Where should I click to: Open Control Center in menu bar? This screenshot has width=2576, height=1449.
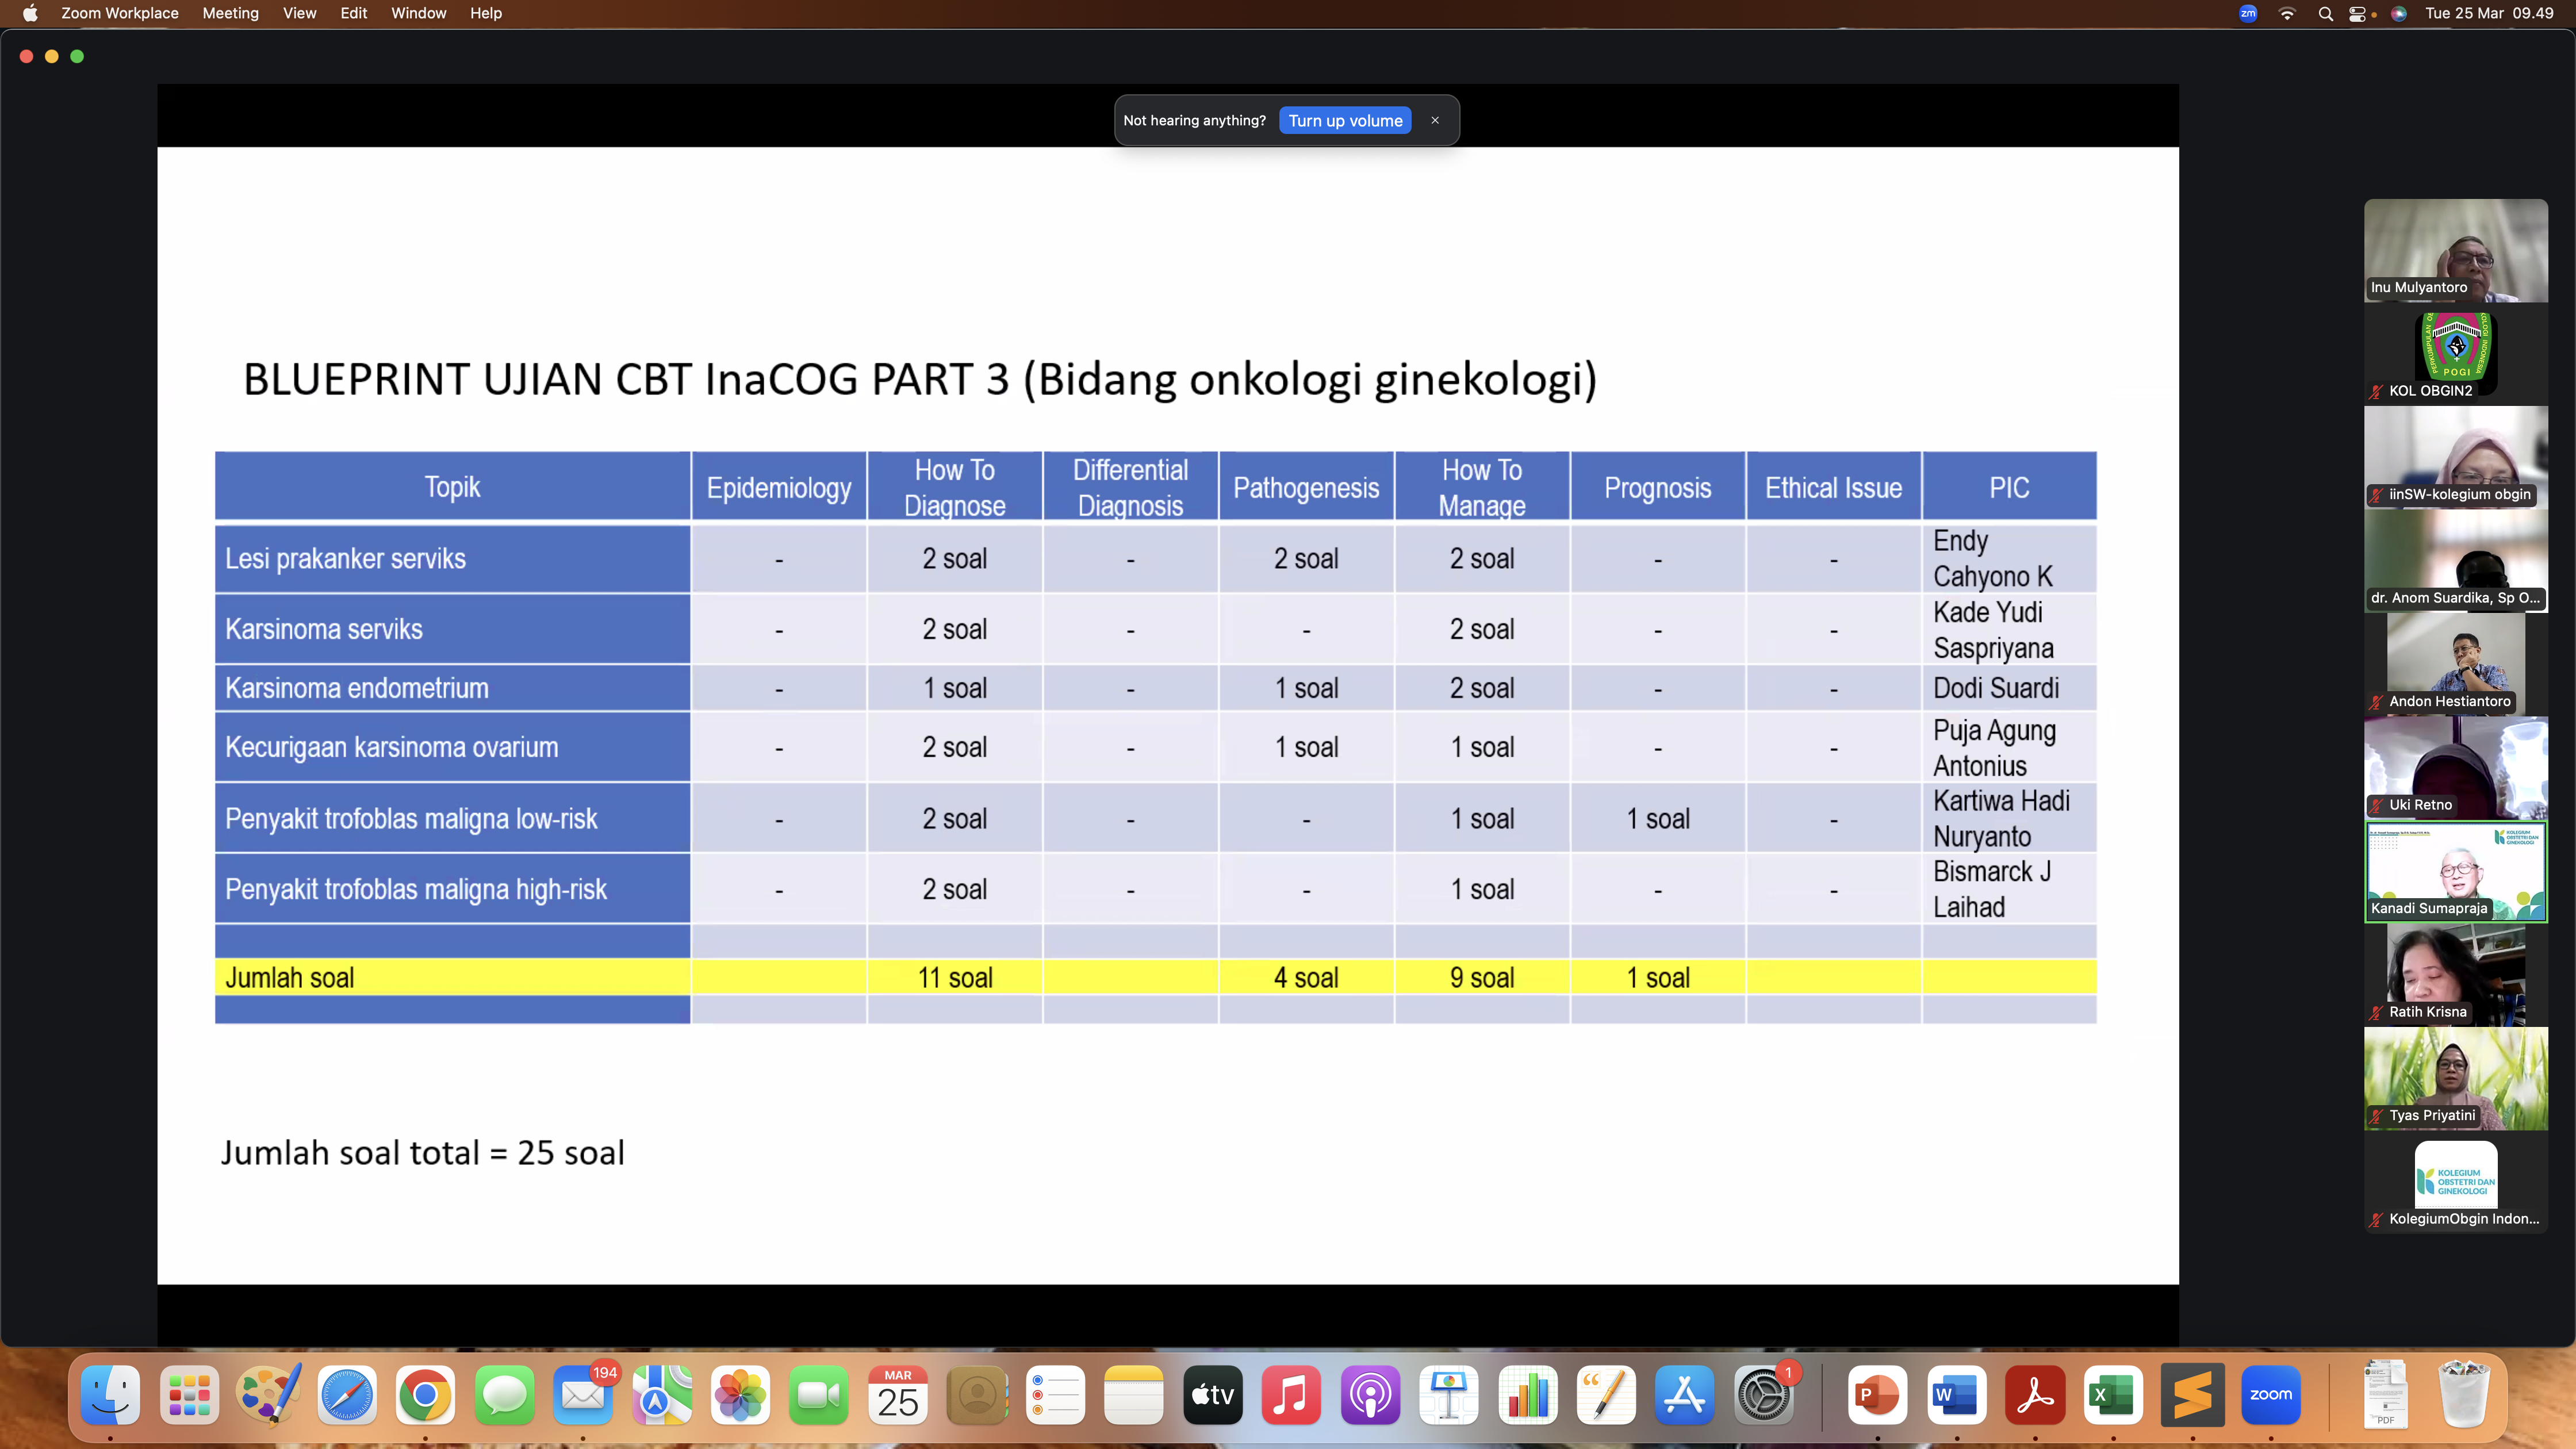pyautogui.click(x=2357, y=13)
